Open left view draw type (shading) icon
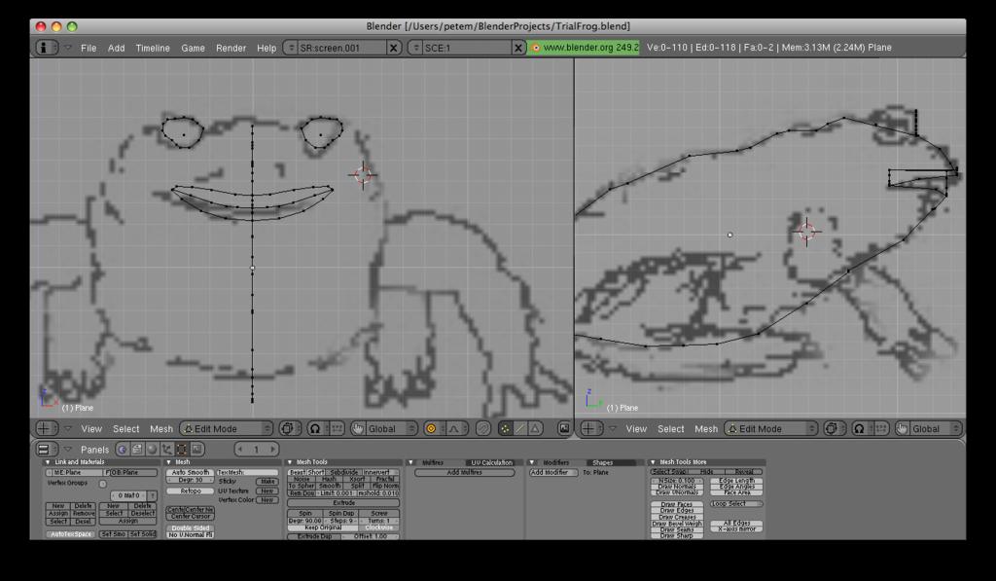Image resolution: width=996 pixels, height=581 pixels. [288, 428]
